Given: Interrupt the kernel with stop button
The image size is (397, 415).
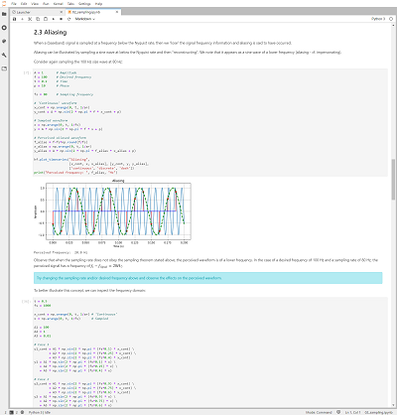Looking at the screenshot, I should pos(62,19).
